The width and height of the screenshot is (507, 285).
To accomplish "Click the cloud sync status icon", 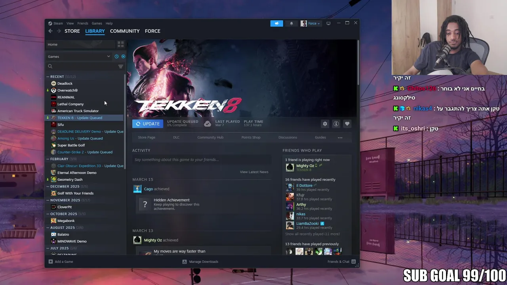I will (207, 124).
